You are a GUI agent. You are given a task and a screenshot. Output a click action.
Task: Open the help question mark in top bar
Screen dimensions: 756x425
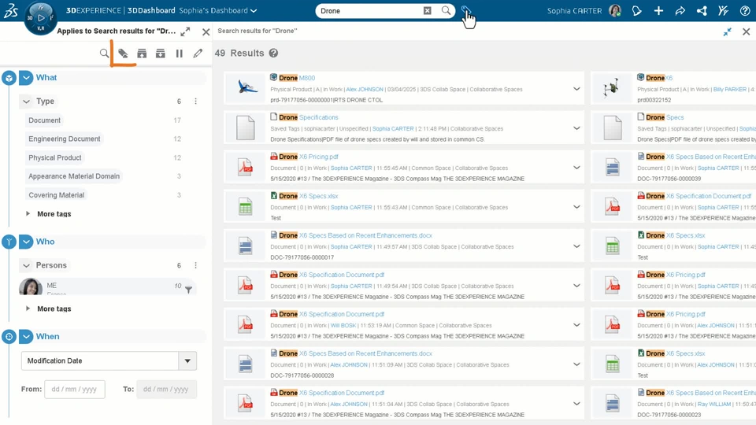[x=744, y=10]
